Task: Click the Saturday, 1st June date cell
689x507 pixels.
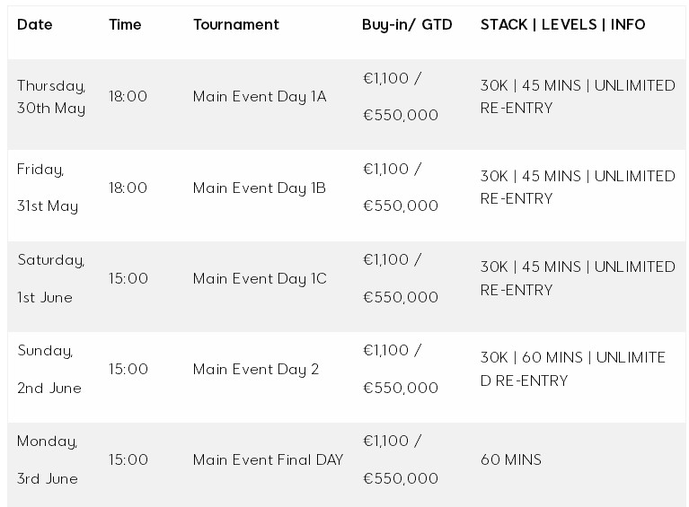Action: coord(51,278)
